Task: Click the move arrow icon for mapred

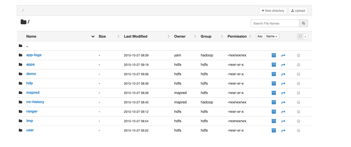Action: (283, 93)
